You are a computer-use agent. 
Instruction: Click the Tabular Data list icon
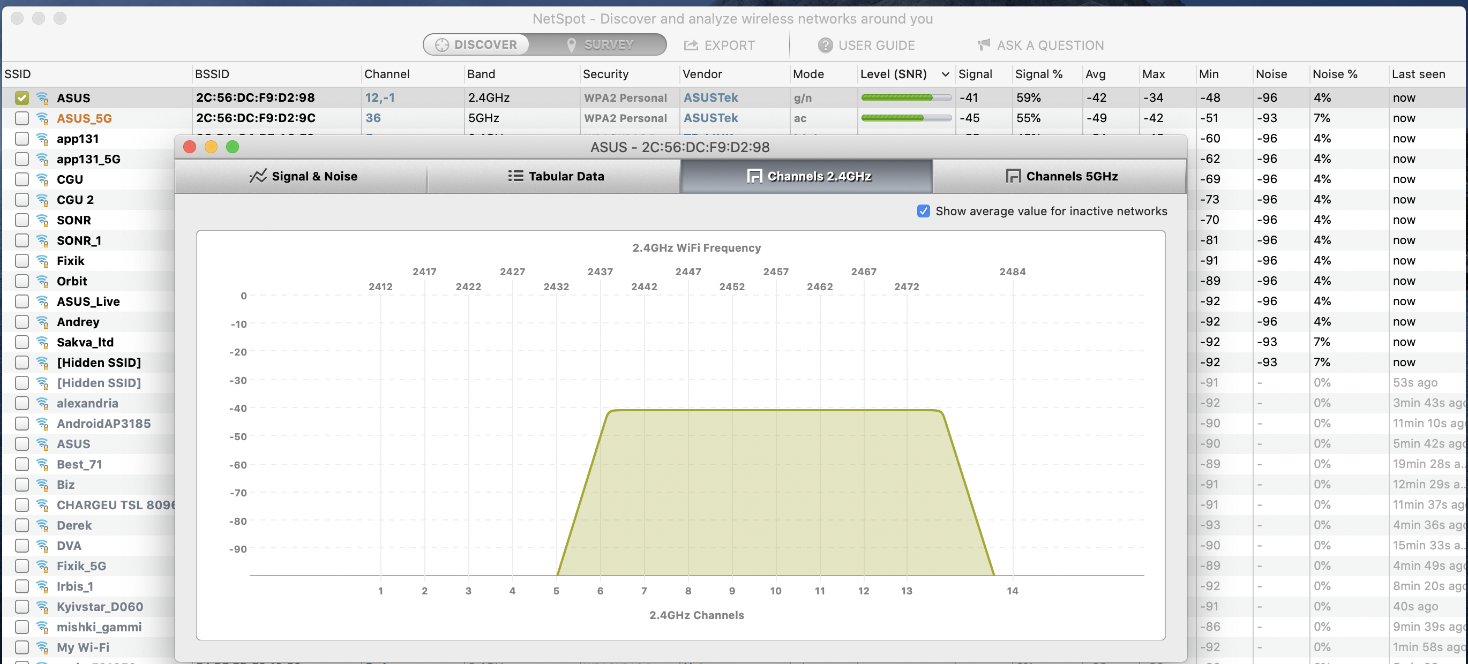tap(515, 176)
